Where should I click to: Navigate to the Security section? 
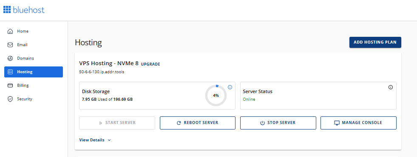[34, 99]
